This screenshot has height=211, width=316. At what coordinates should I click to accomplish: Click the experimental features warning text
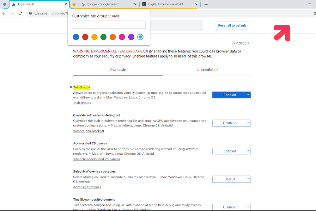pyautogui.click(x=157, y=54)
